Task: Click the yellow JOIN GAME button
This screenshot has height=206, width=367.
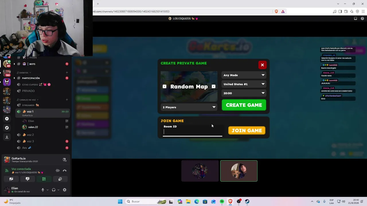Action: point(247,130)
